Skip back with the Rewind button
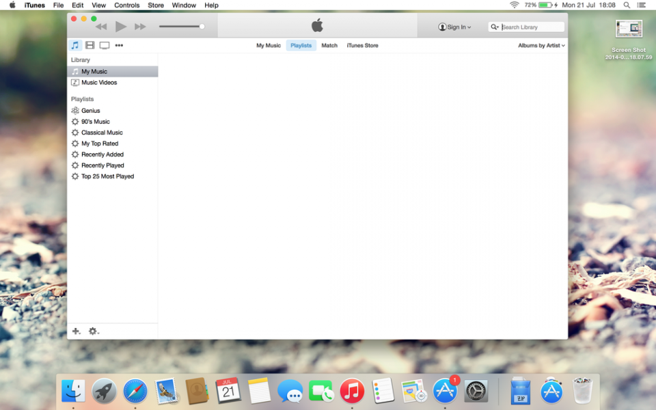Viewport: 656px width, 410px height. 101,27
